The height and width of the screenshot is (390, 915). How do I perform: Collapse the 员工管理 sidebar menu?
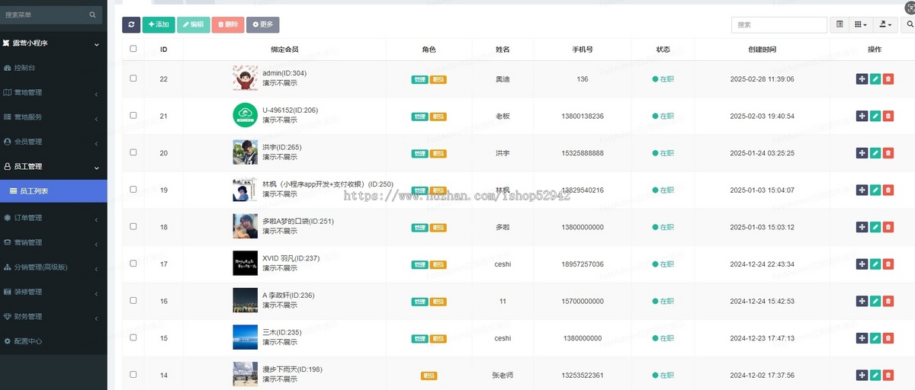[53, 166]
